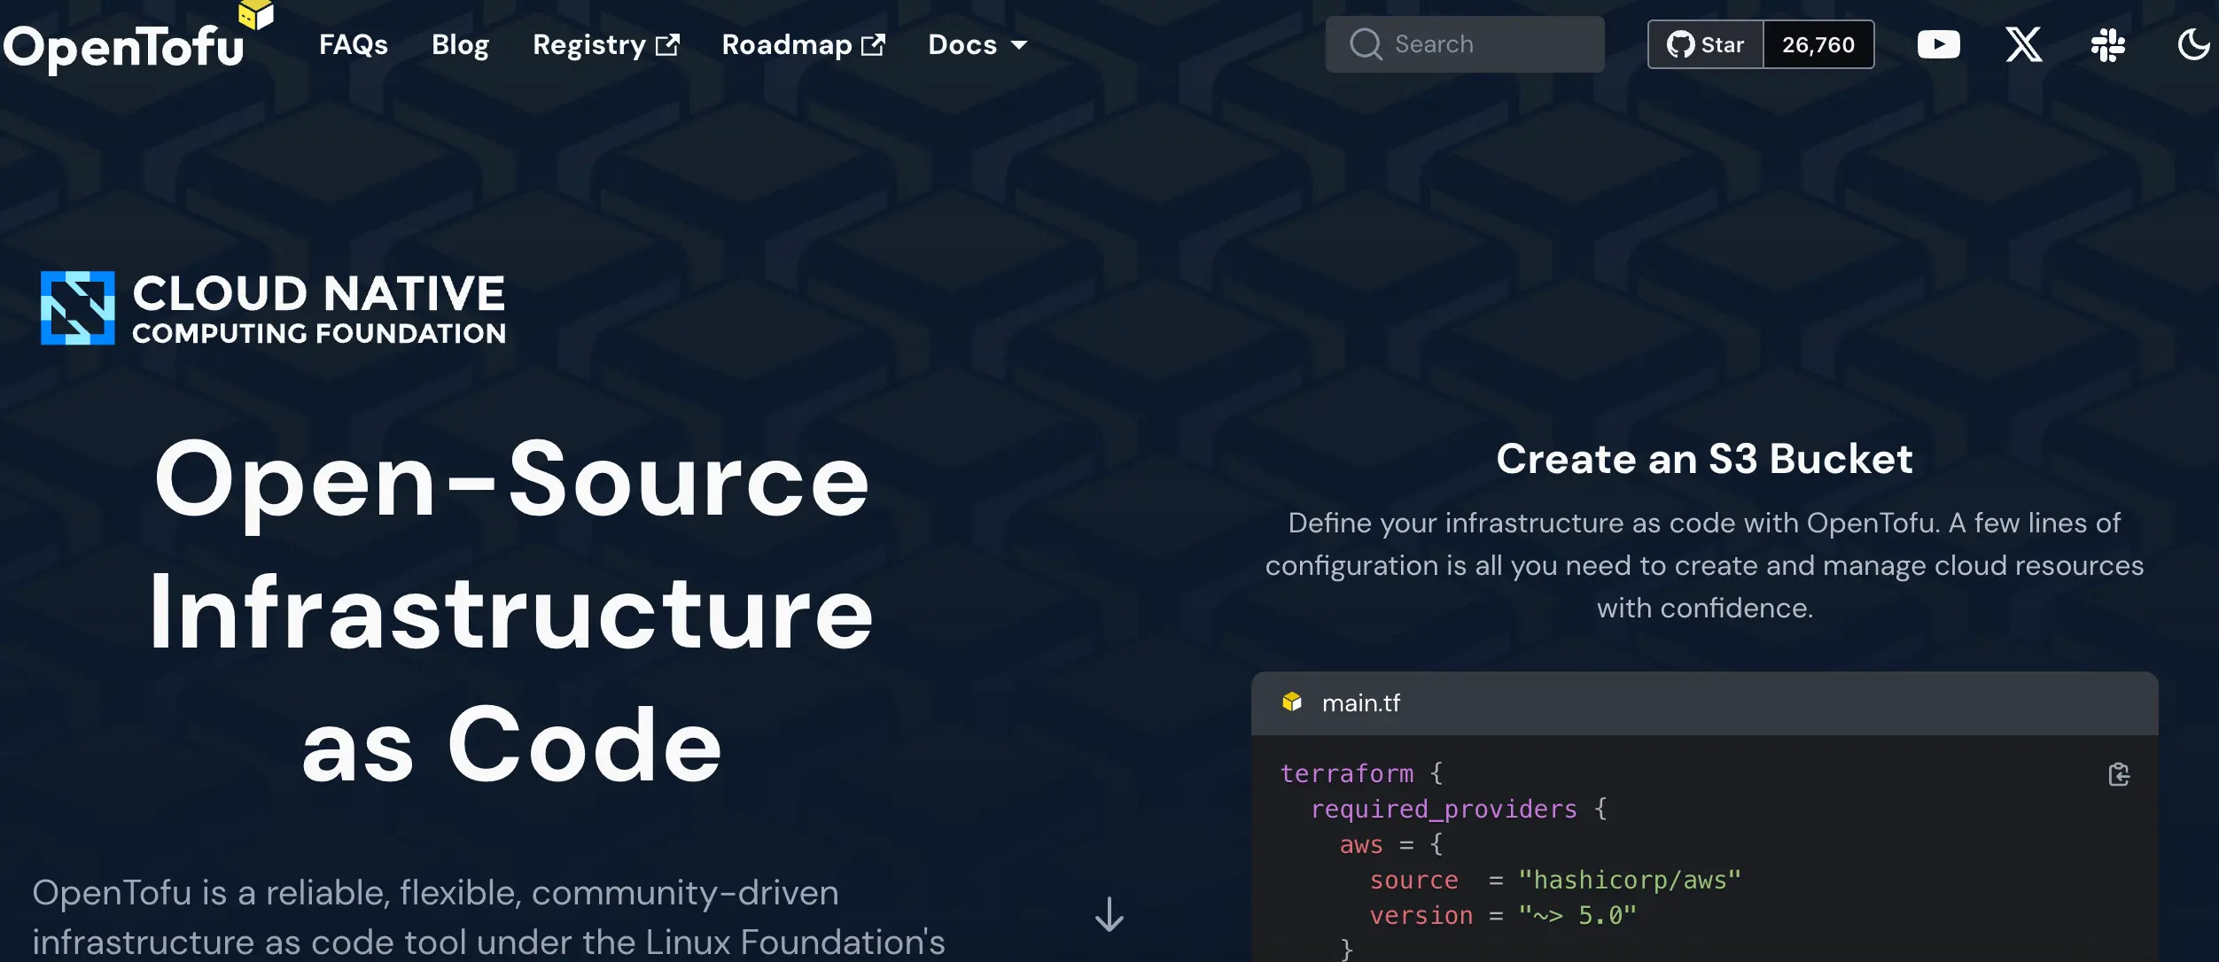Click the Cloud Native Computing Foundation logo

point(273,308)
